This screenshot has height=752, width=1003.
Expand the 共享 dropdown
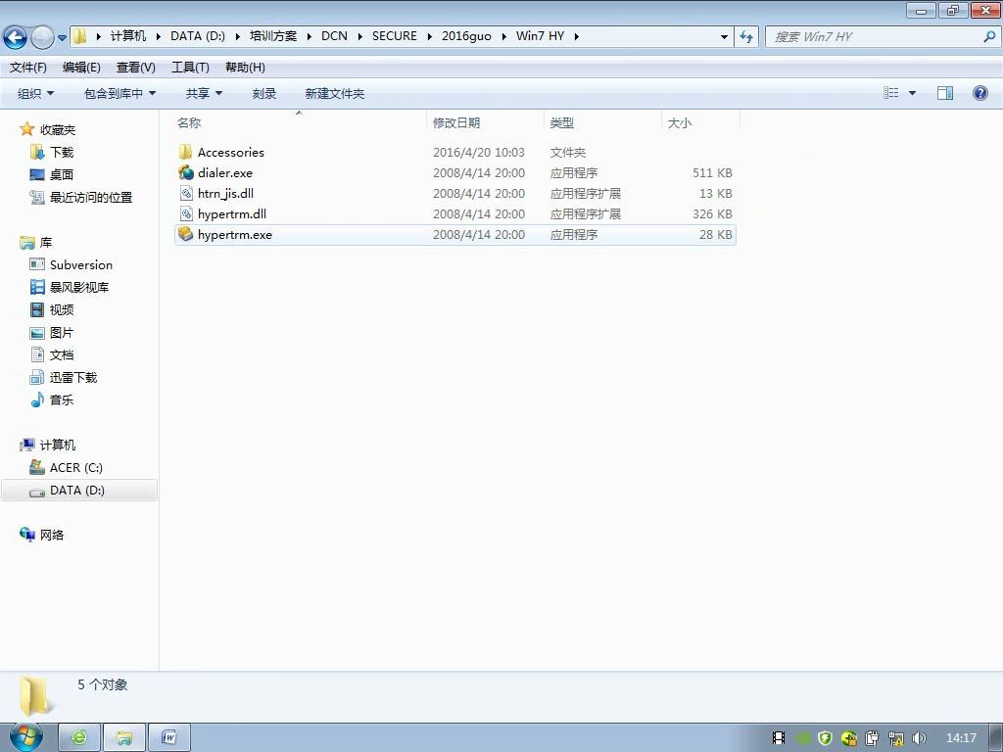204,93
